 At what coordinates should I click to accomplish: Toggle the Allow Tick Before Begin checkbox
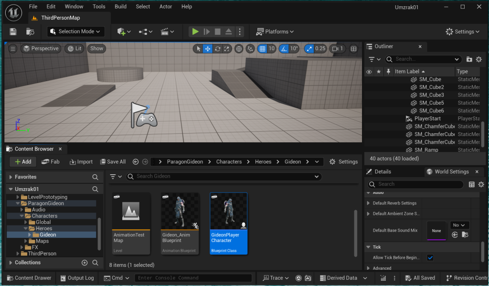[x=430, y=258]
